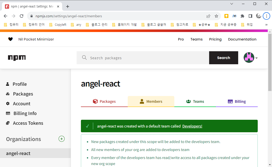
Task: Click Nil Packet Minimizer text
Action: click(x=36, y=39)
